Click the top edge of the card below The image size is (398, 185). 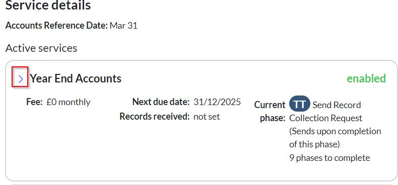[x=201, y=184]
